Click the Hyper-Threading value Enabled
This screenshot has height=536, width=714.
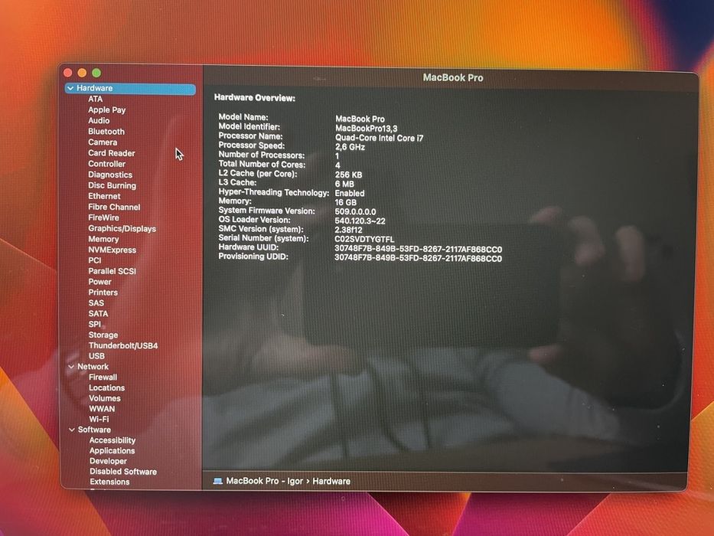point(350,193)
